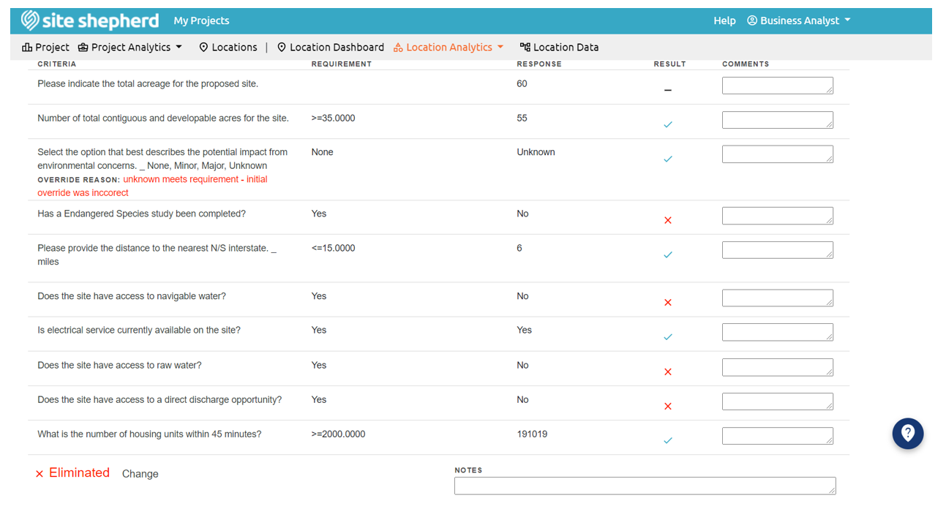Open the floating help question mark button
Viewport: 946px width, 528px height.
(x=907, y=434)
